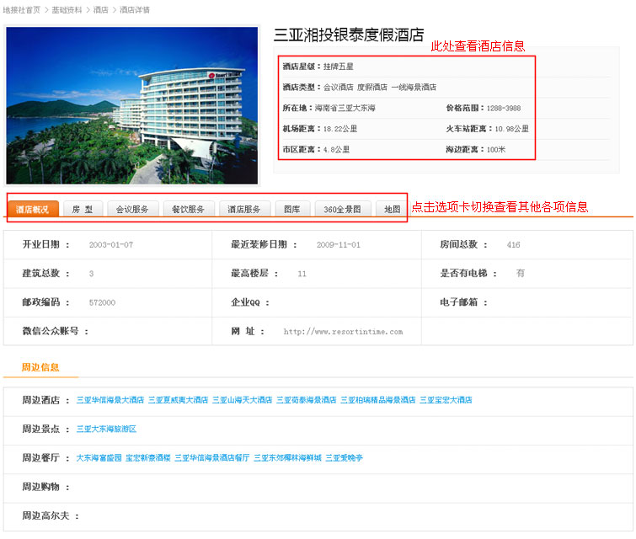Click the 三亚山海天大酒店 link

tap(242, 400)
